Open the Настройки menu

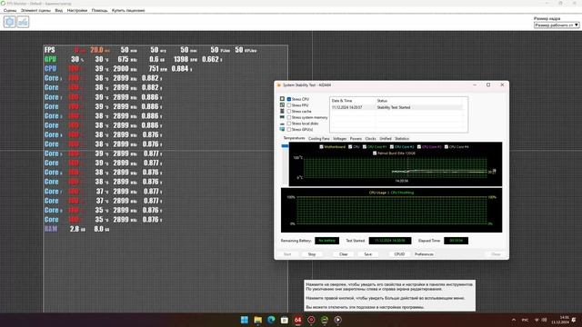pos(76,10)
